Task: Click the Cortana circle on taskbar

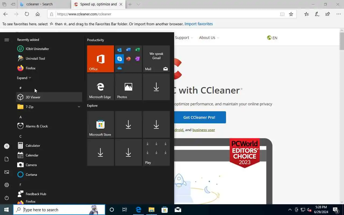Action: pos(112,210)
